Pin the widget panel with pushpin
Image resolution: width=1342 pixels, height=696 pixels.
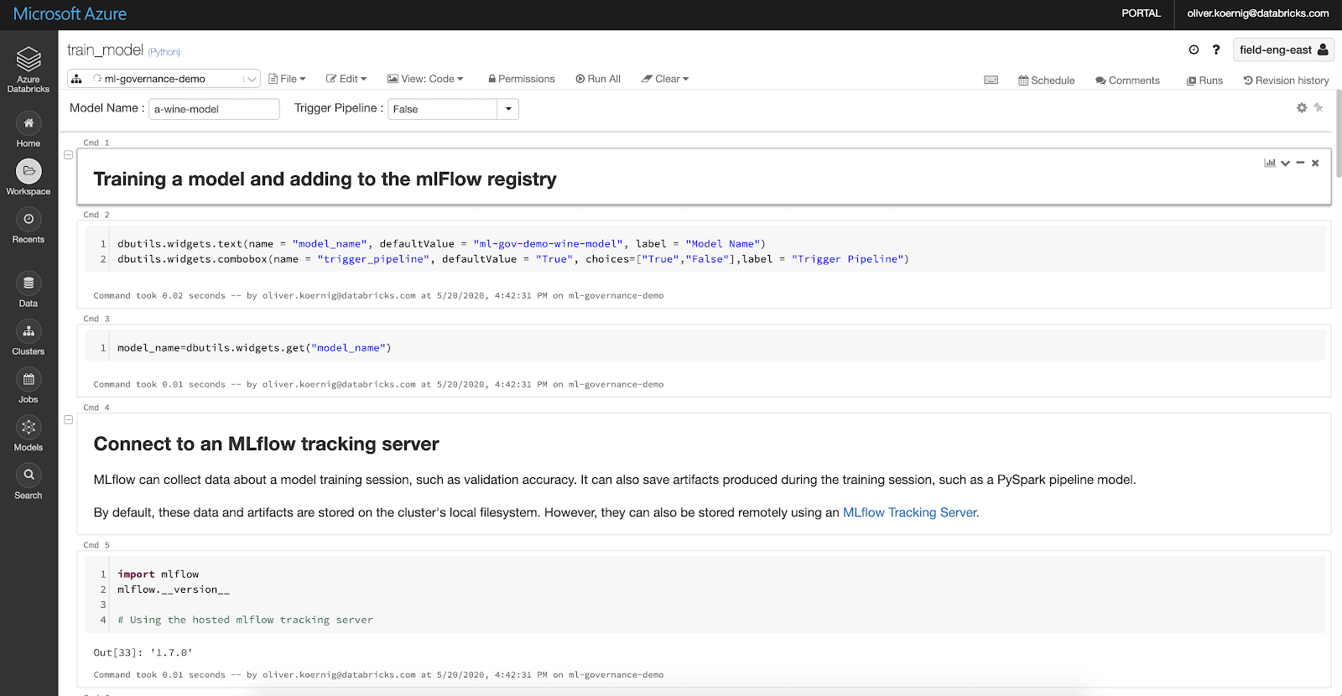pyautogui.click(x=1319, y=108)
